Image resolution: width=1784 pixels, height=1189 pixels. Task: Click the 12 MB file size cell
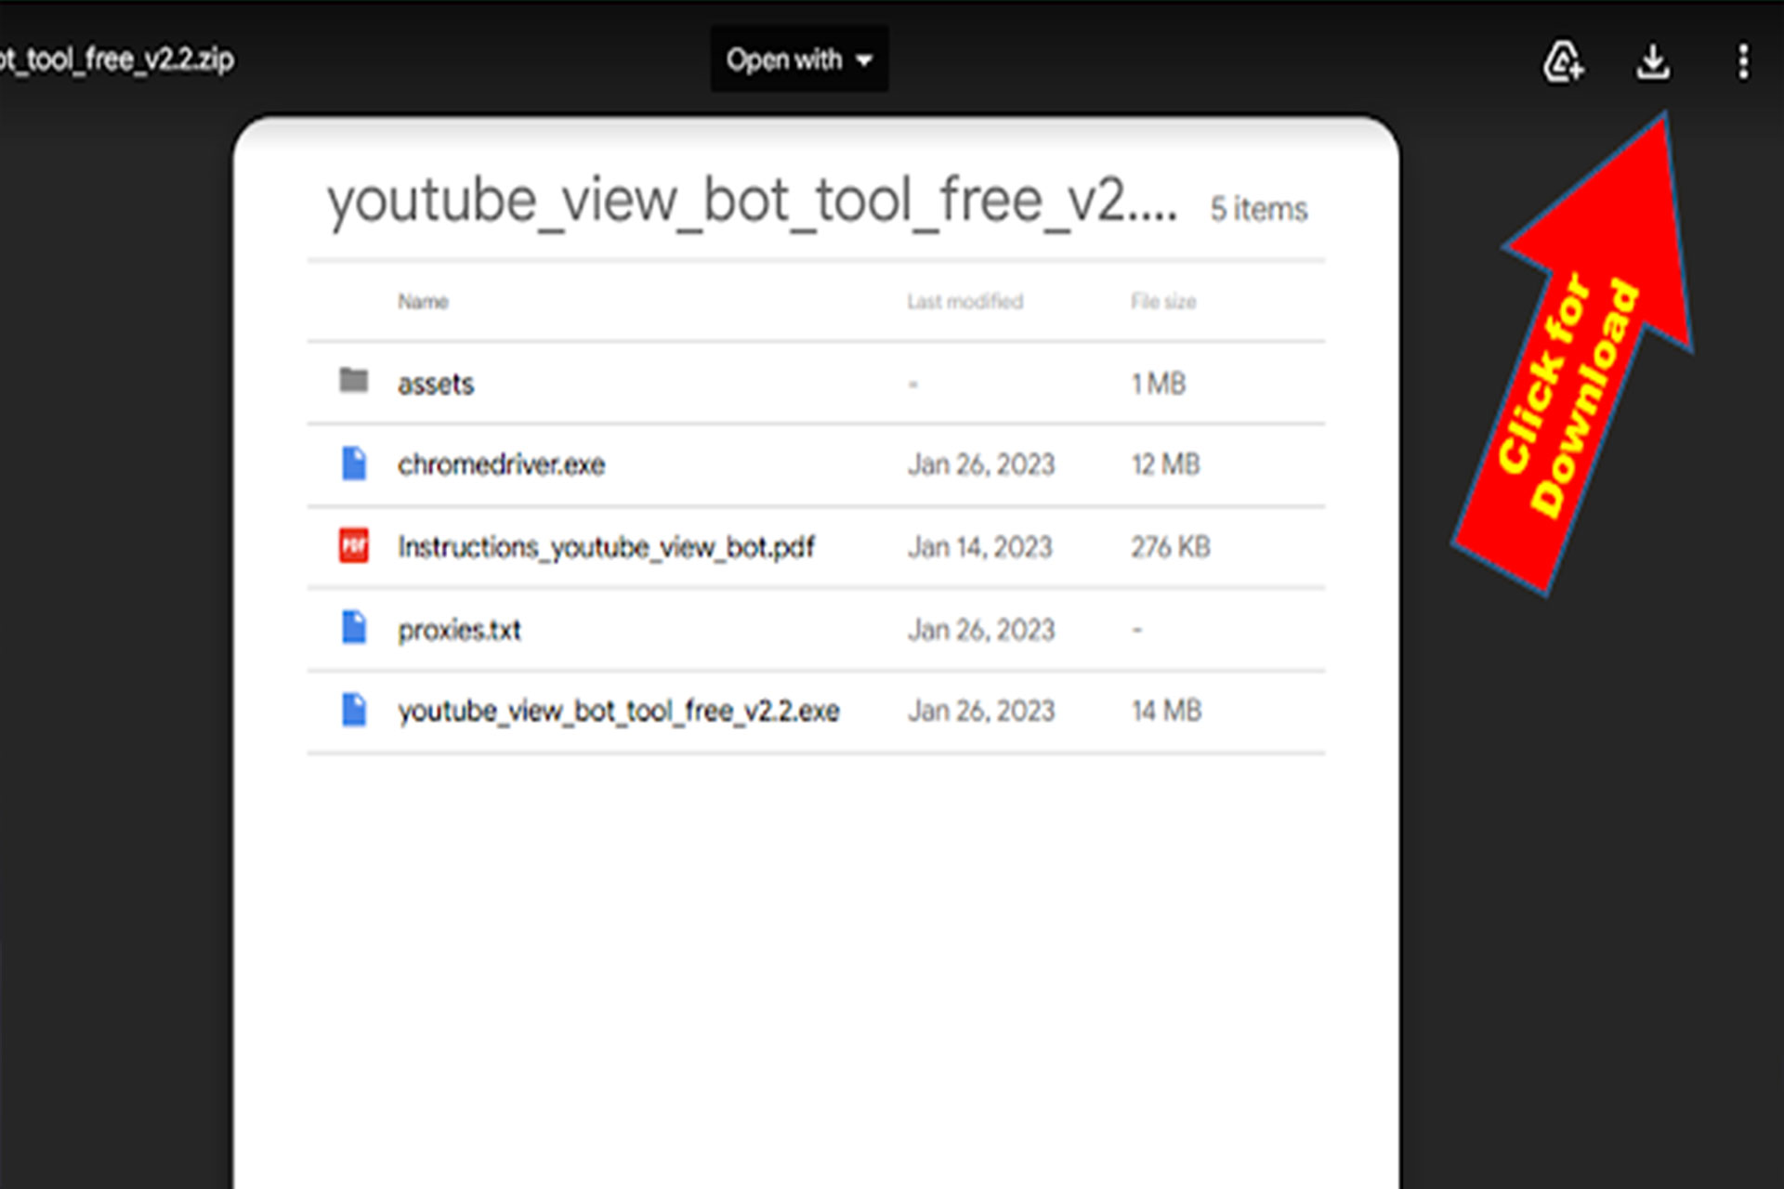pyautogui.click(x=1166, y=464)
